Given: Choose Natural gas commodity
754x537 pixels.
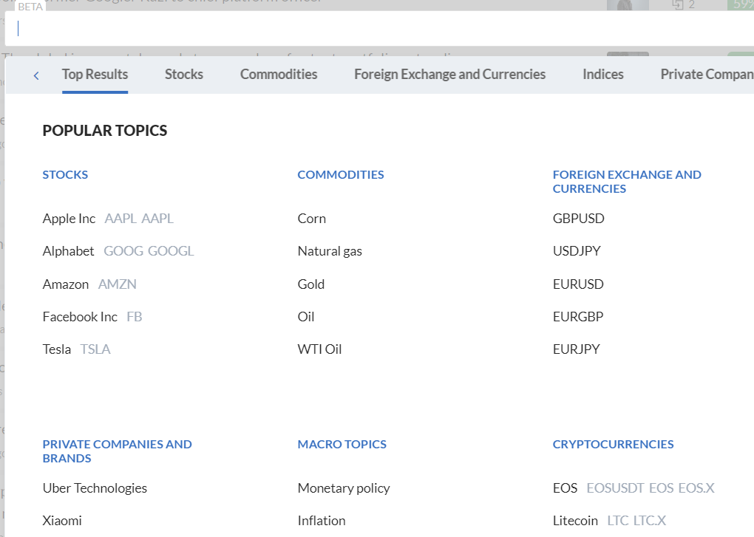Looking at the screenshot, I should pos(330,251).
